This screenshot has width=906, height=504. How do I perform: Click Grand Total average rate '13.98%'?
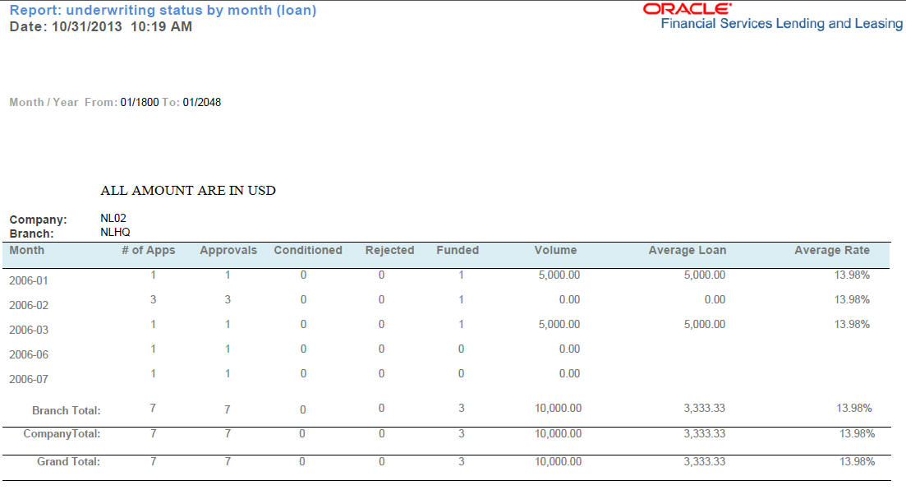tap(857, 462)
